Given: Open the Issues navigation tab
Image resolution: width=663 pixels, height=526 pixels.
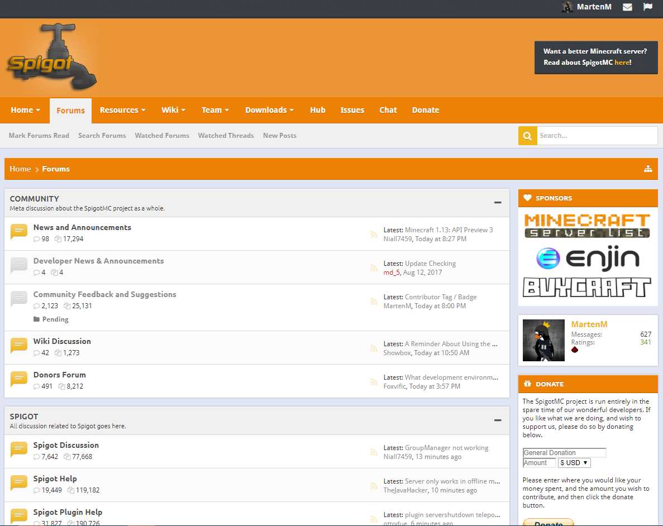Looking at the screenshot, I should 352,110.
